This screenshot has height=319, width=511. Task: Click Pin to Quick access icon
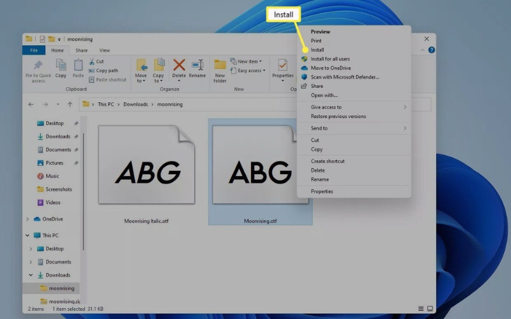tap(38, 66)
